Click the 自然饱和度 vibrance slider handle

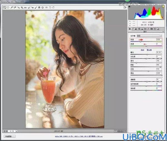point(146,86)
